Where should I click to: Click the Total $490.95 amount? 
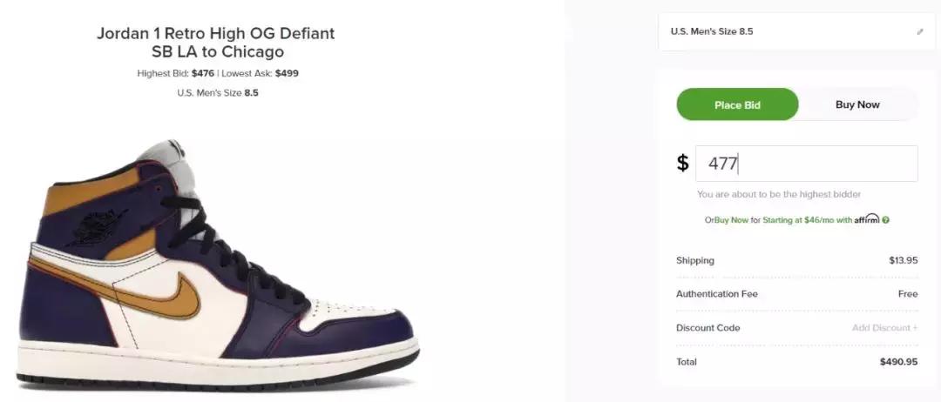click(x=899, y=362)
